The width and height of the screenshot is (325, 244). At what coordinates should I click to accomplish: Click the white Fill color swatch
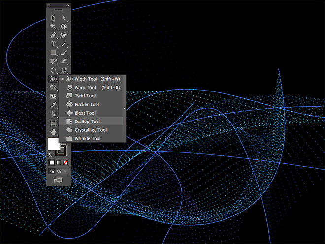tap(53, 145)
